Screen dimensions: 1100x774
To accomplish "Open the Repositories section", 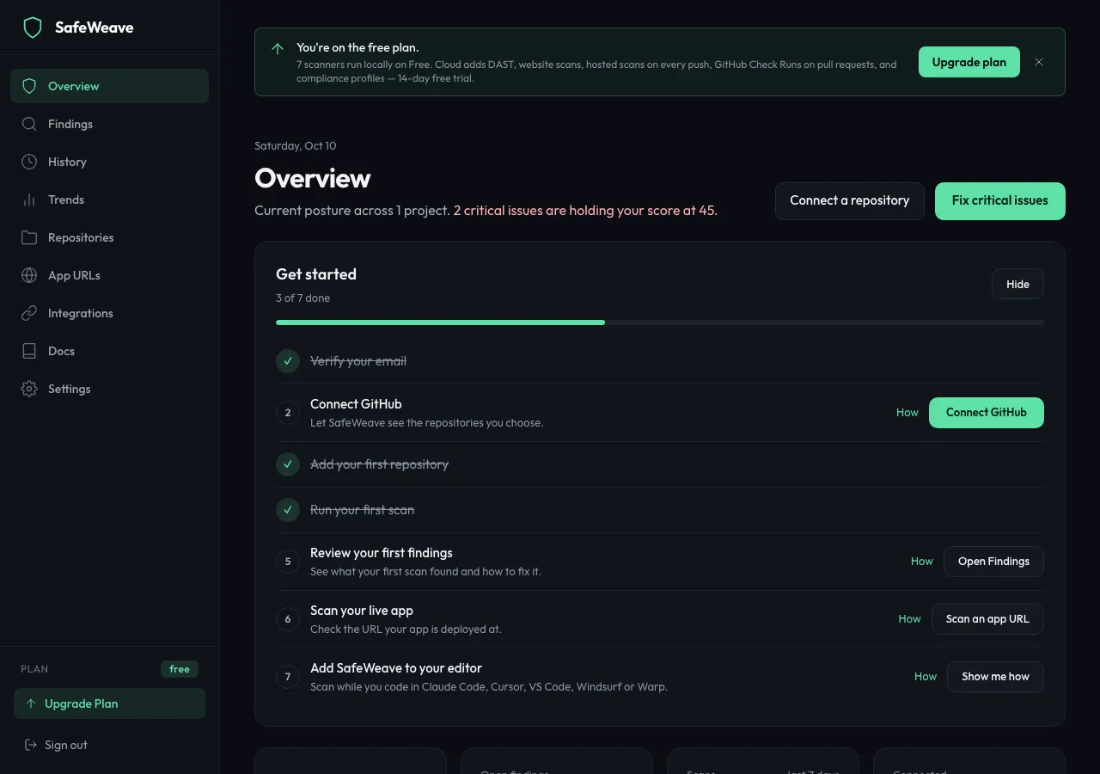I will click(x=109, y=237).
